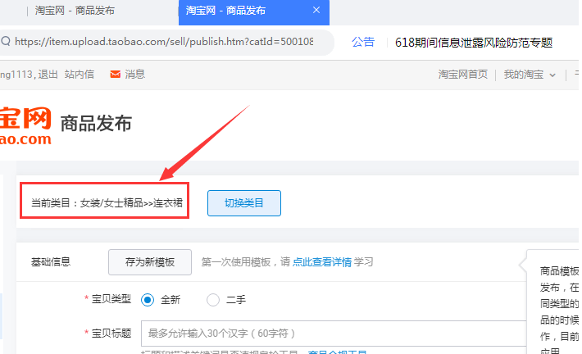The image size is (582, 354).
Task: Click the orange envelope message icon
Action: 115,75
